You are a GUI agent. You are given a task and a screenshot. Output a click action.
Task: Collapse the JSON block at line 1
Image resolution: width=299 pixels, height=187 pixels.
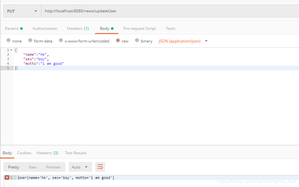coord(11,50)
